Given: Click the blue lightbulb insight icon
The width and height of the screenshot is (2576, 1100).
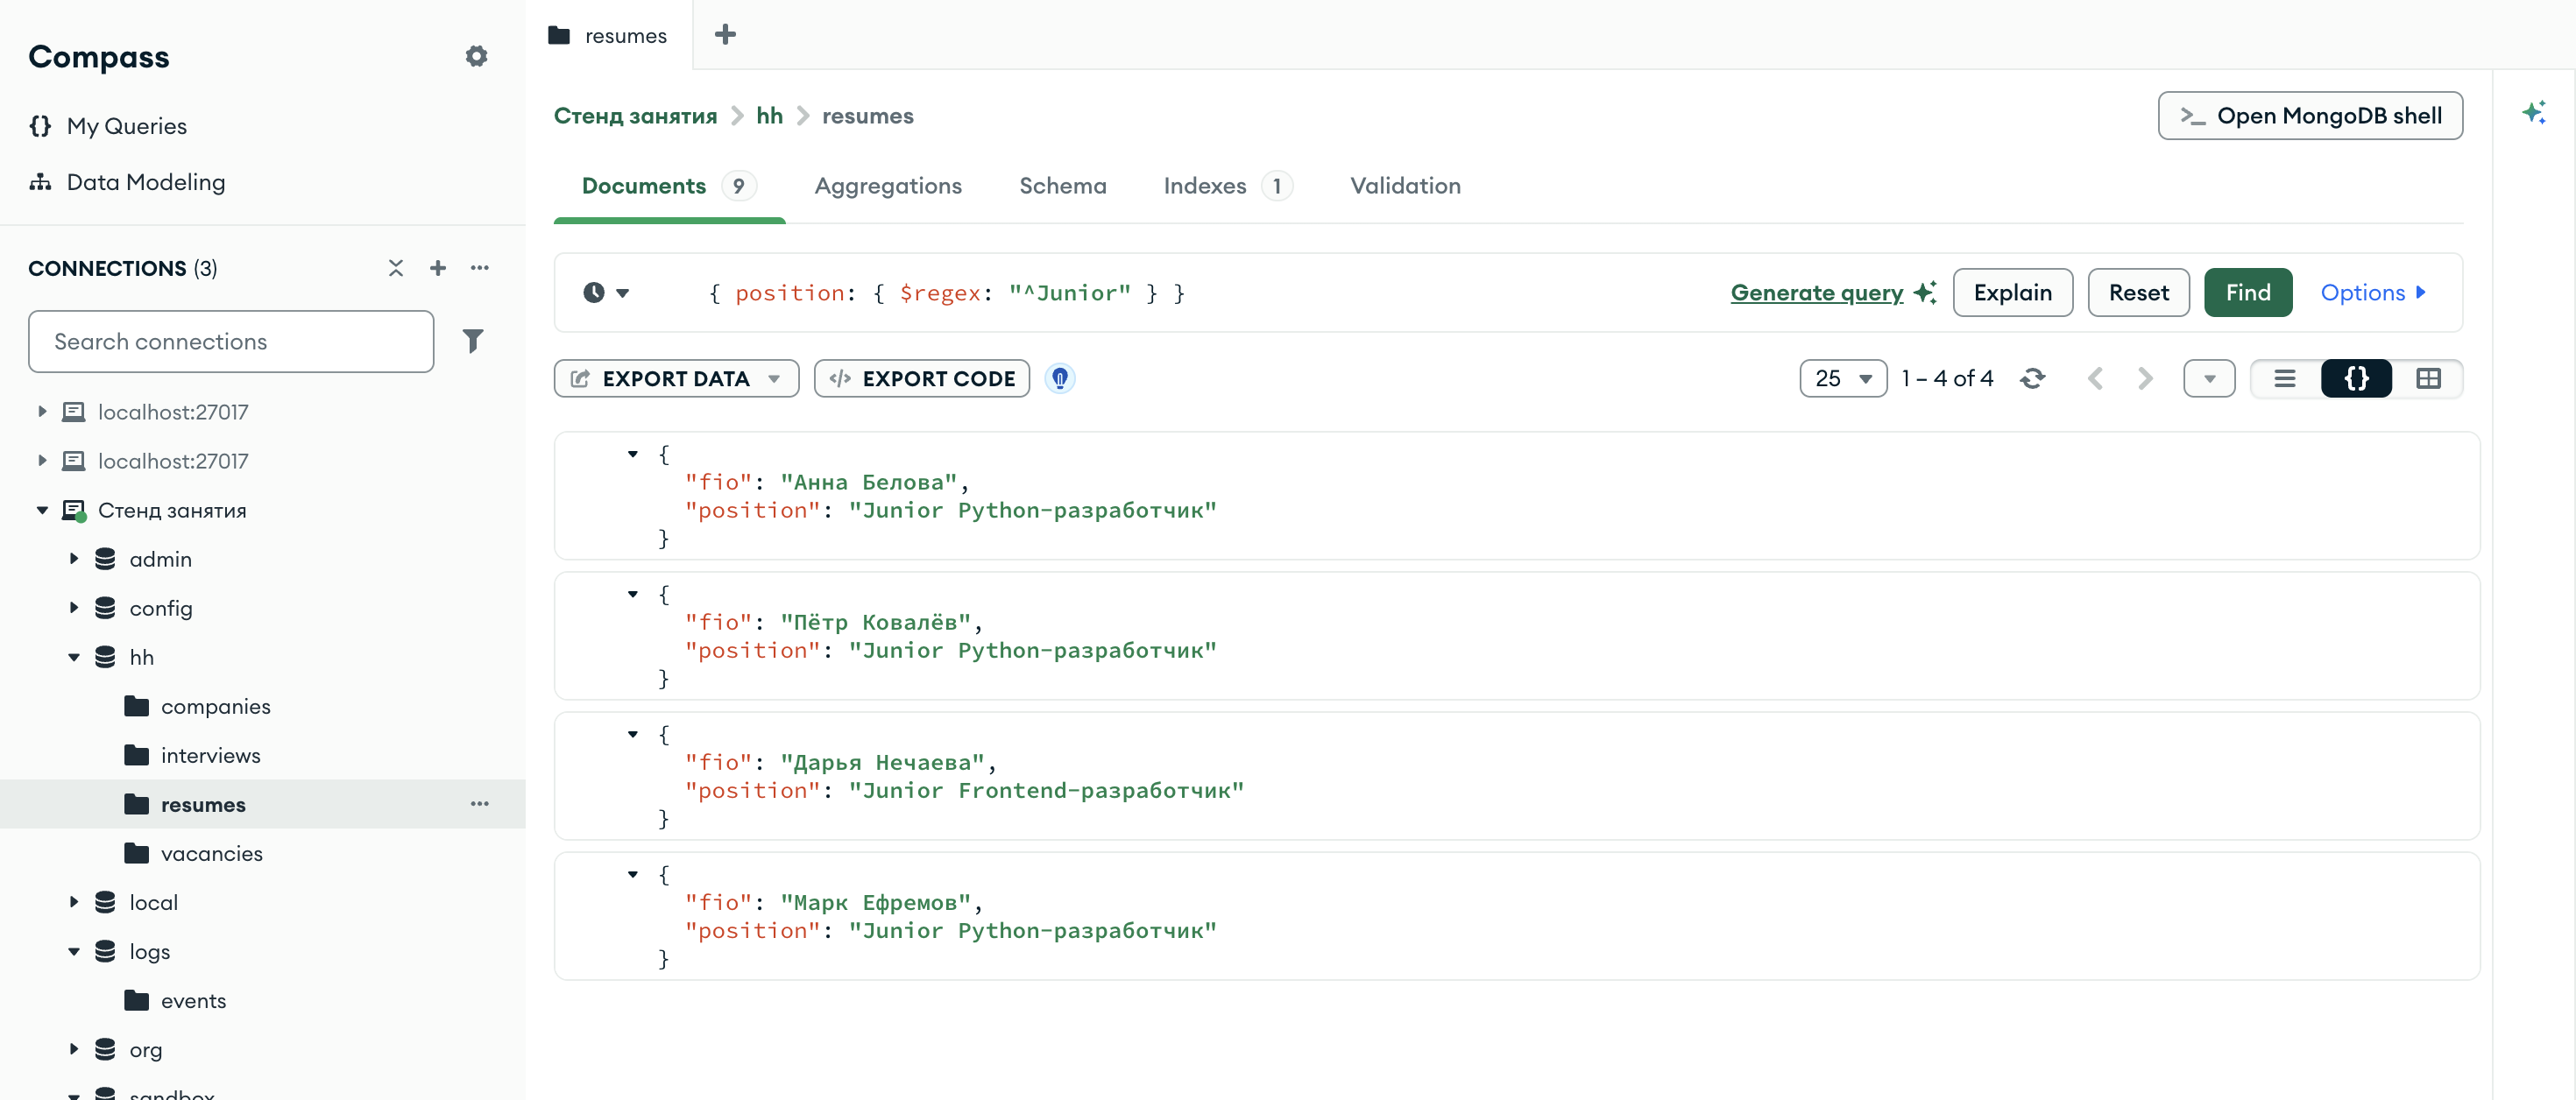Looking at the screenshot, I should click(1060, 378).
